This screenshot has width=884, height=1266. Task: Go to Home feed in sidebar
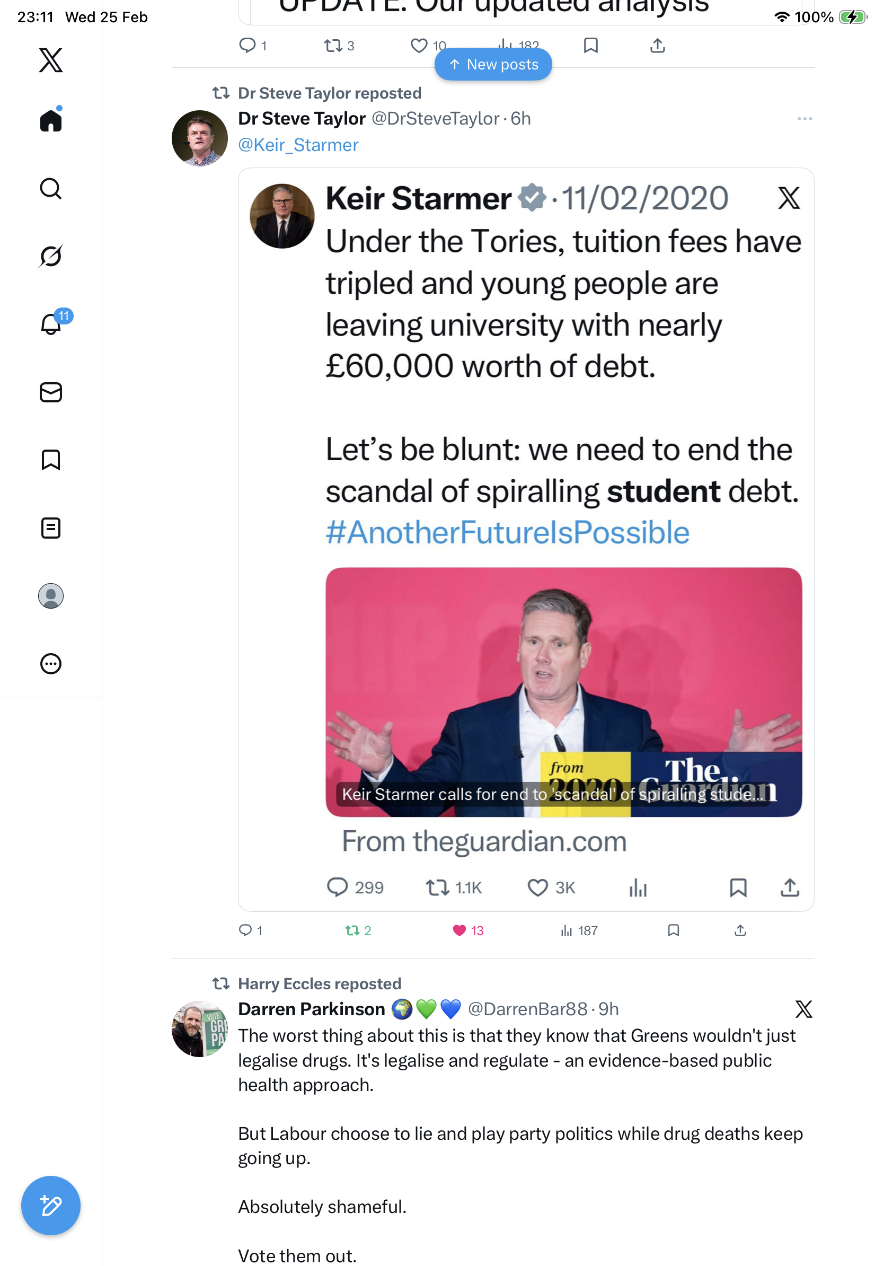[51, 121]
